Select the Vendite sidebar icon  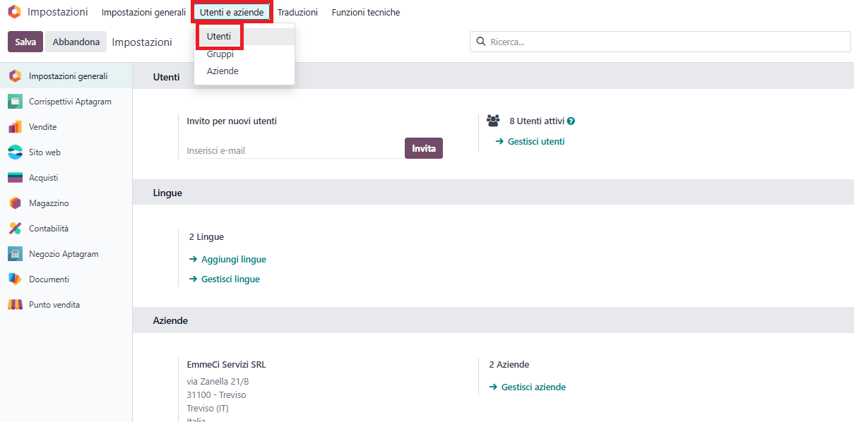point(15,127)
